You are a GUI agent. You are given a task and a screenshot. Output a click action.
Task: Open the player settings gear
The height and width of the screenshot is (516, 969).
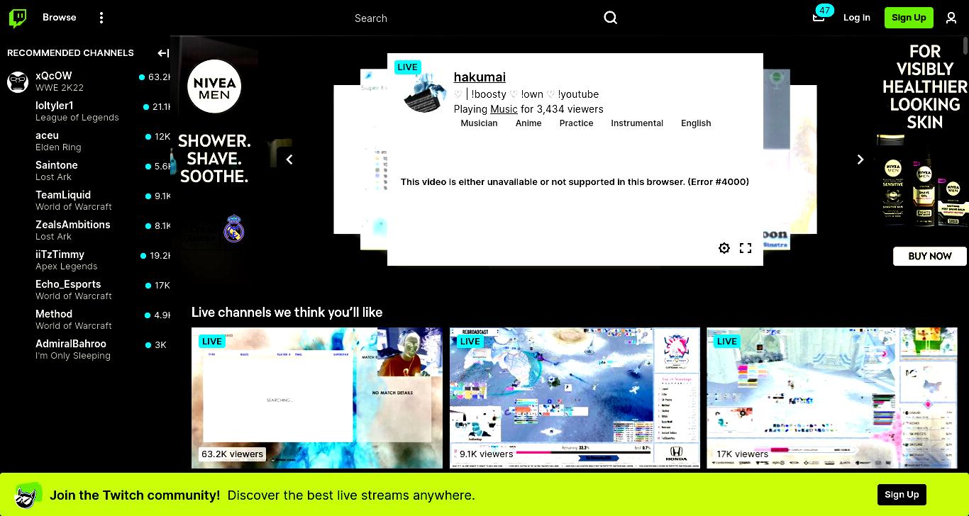pos(724,248)
